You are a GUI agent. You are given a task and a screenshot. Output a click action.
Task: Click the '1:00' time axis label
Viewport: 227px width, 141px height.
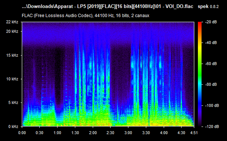(58, 133)
